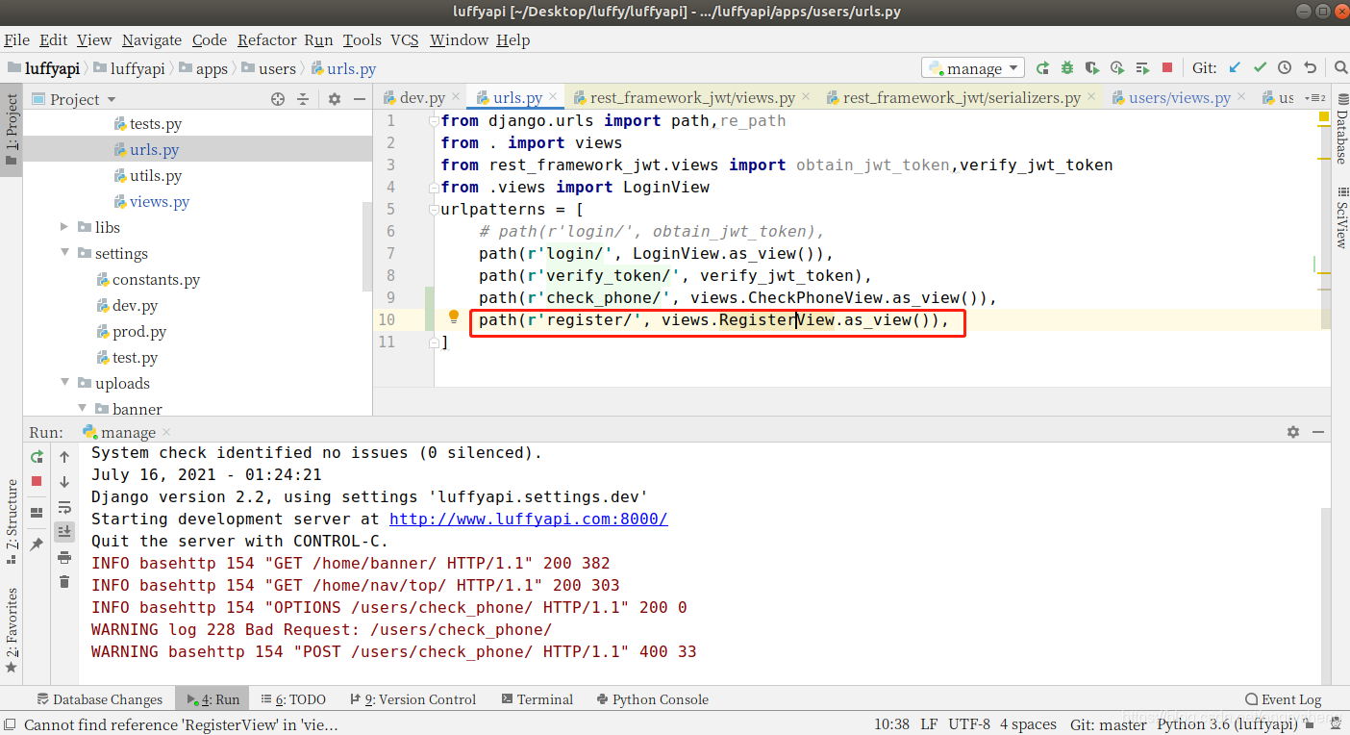The width and height of the screenshot is (1350, 735).
Task: Open the 9: Version Control tab
Action: click(413, 699)
